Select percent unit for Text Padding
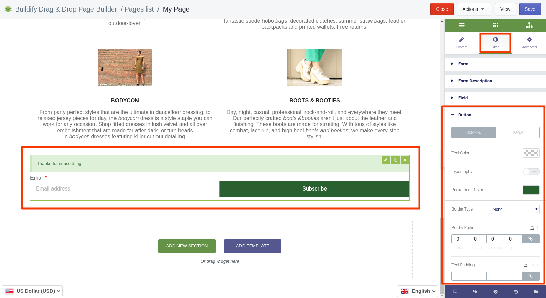The image size is (546, 298). pos(538,265)
